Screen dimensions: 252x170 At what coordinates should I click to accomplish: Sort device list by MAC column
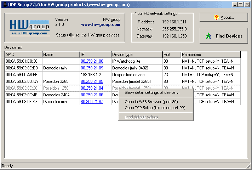point(23,55)
